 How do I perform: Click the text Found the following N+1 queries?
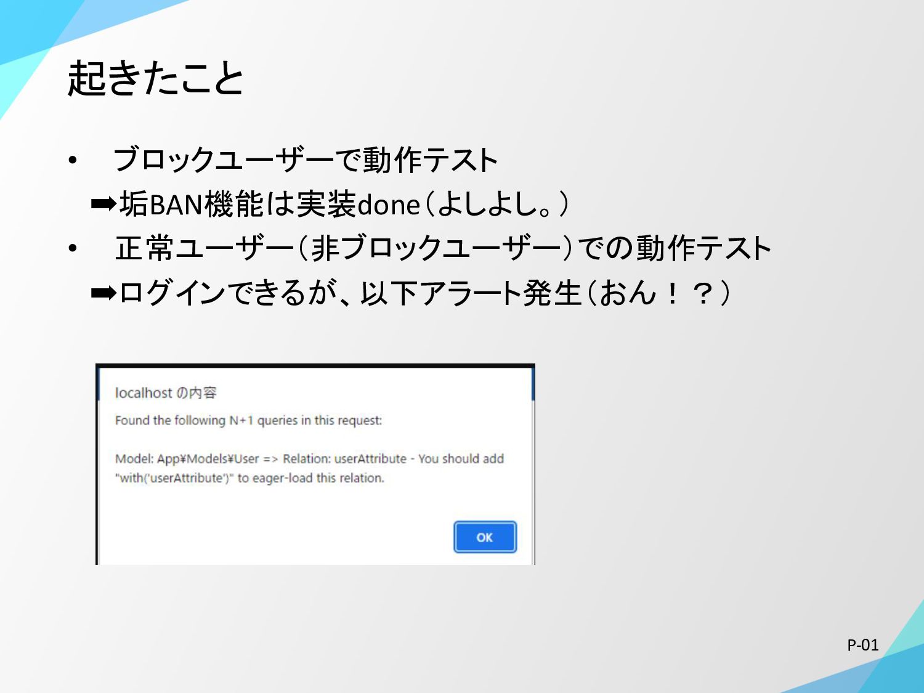pos(248,420)
